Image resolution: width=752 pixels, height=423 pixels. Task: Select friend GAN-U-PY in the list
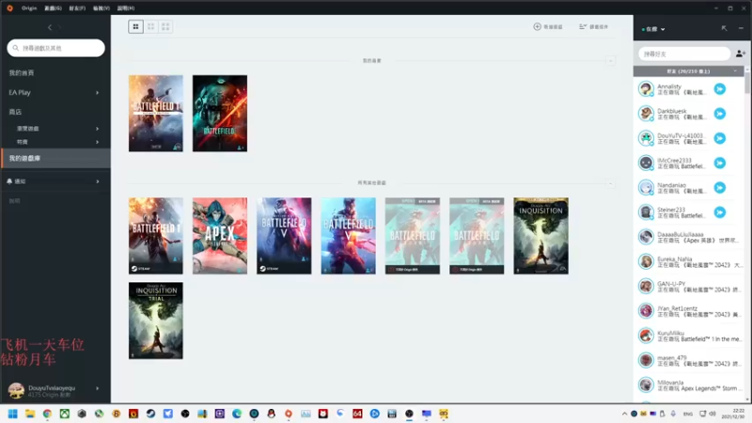(689, 287)
